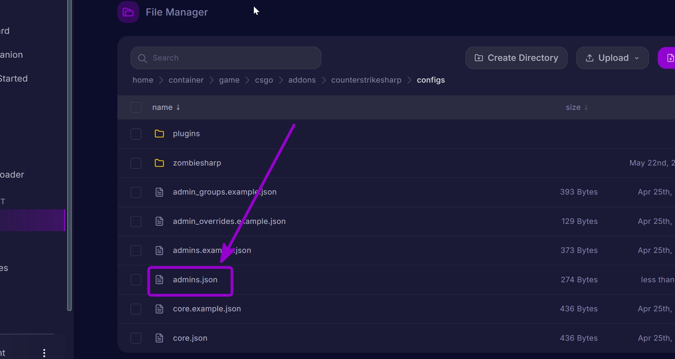
Task: Click the 373 Bytes size value
Action: [x=579, y=251]
